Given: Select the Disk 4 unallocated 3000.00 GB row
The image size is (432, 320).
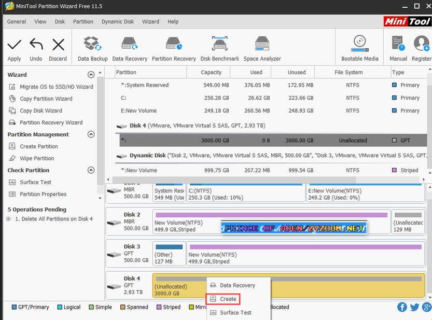Looking at the screenshot, I should click(x=273, y=141).
